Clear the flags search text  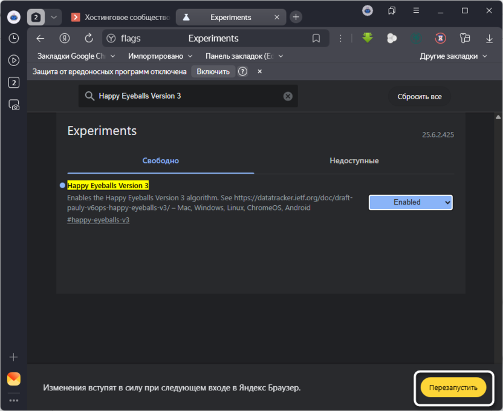(x=288, y=96)
